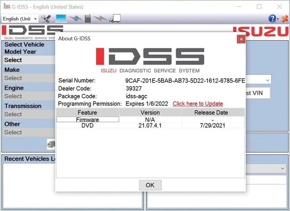Viewport: 290px width, 211px height.
Task: Follow the Click here to Update link
Action: point(198,104)
